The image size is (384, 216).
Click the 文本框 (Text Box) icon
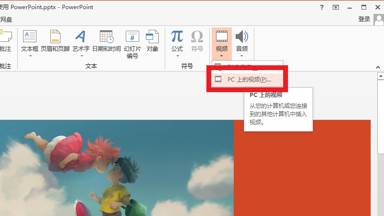coord(30,36)
